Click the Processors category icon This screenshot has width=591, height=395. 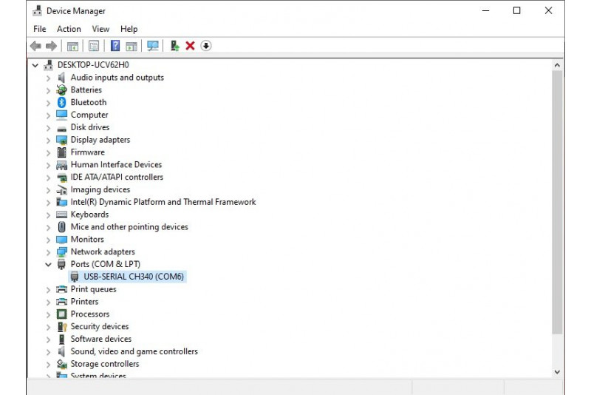(61, 314)
